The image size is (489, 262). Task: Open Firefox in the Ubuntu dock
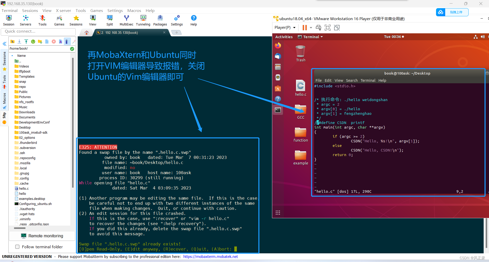coord(278,45)
